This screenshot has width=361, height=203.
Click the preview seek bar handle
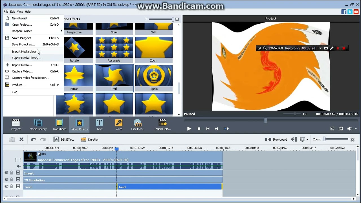click(265, 120)
